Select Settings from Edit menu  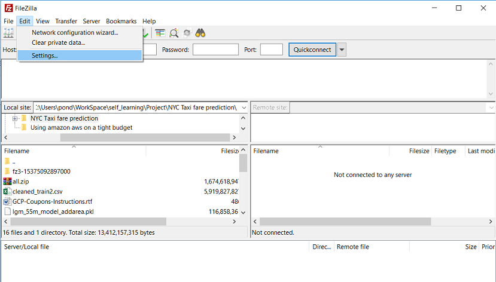point(80,56)
